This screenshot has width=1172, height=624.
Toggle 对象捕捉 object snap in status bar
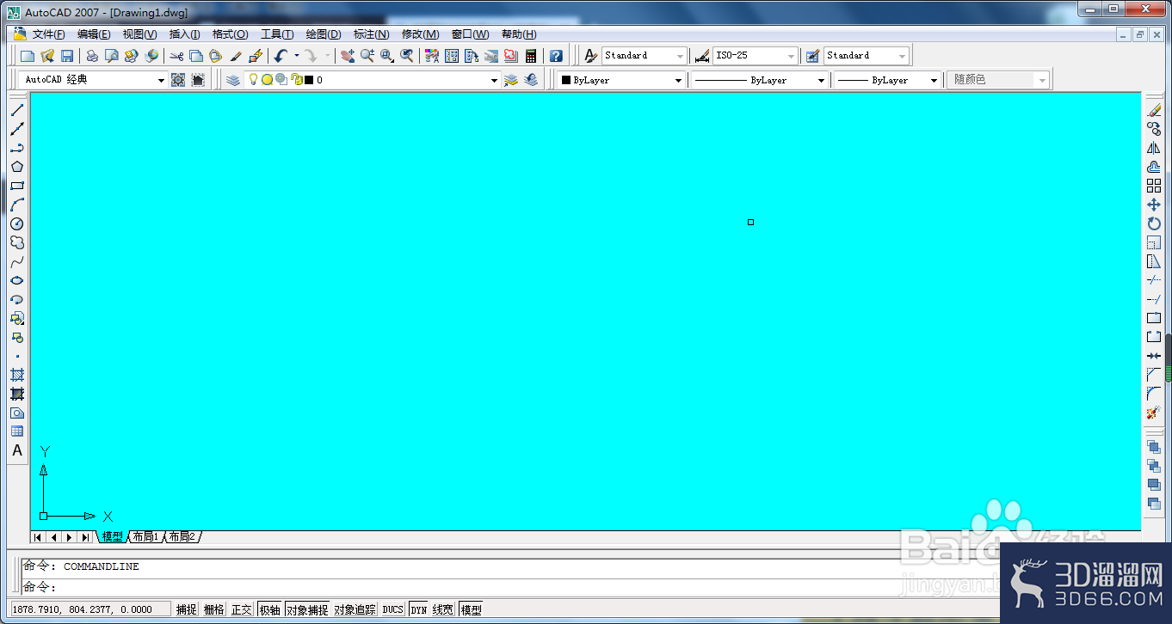coord(307,609)
